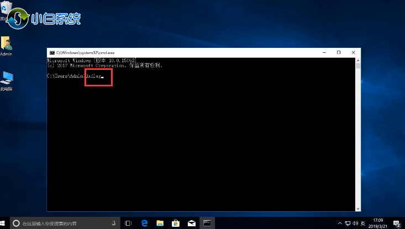This screenshot has width=405, height=229.
Task: Open File Explorer from the taskbar
Action: point(160,223)
